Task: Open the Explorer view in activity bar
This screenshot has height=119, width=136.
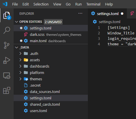Action: tap(7, 15)
